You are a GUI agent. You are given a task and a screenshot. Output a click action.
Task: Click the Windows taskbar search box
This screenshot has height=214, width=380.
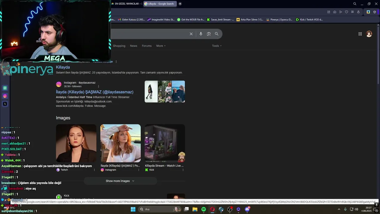pos(160,209)
